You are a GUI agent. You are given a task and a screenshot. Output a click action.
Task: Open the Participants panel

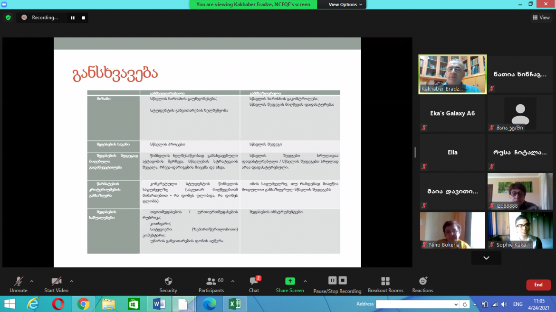(x=211, y=281)
